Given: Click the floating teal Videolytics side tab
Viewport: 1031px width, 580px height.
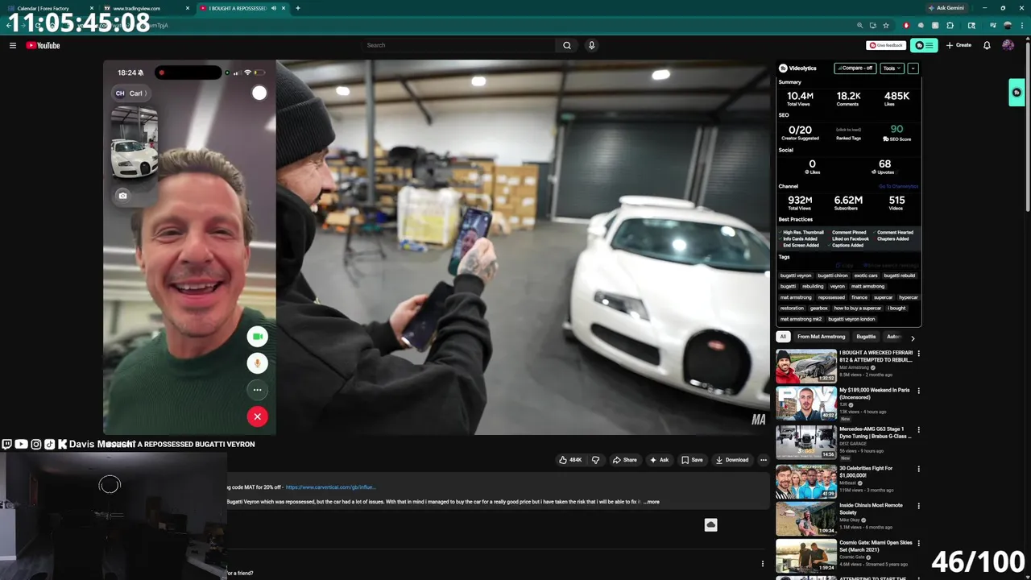Looking at the screenshot, I should click(x=1017, y=93).
